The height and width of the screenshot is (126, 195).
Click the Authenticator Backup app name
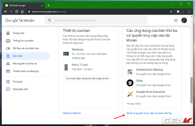(x=150, y=70)
